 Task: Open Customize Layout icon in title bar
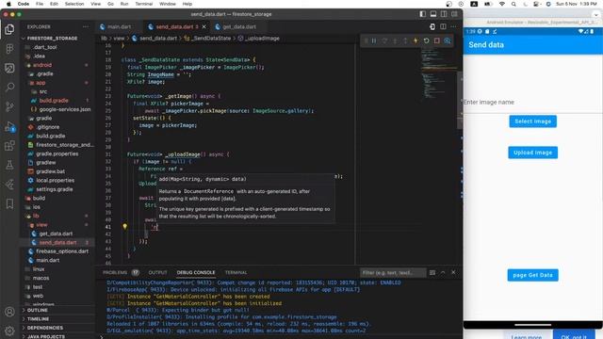[x=454, y=14]
